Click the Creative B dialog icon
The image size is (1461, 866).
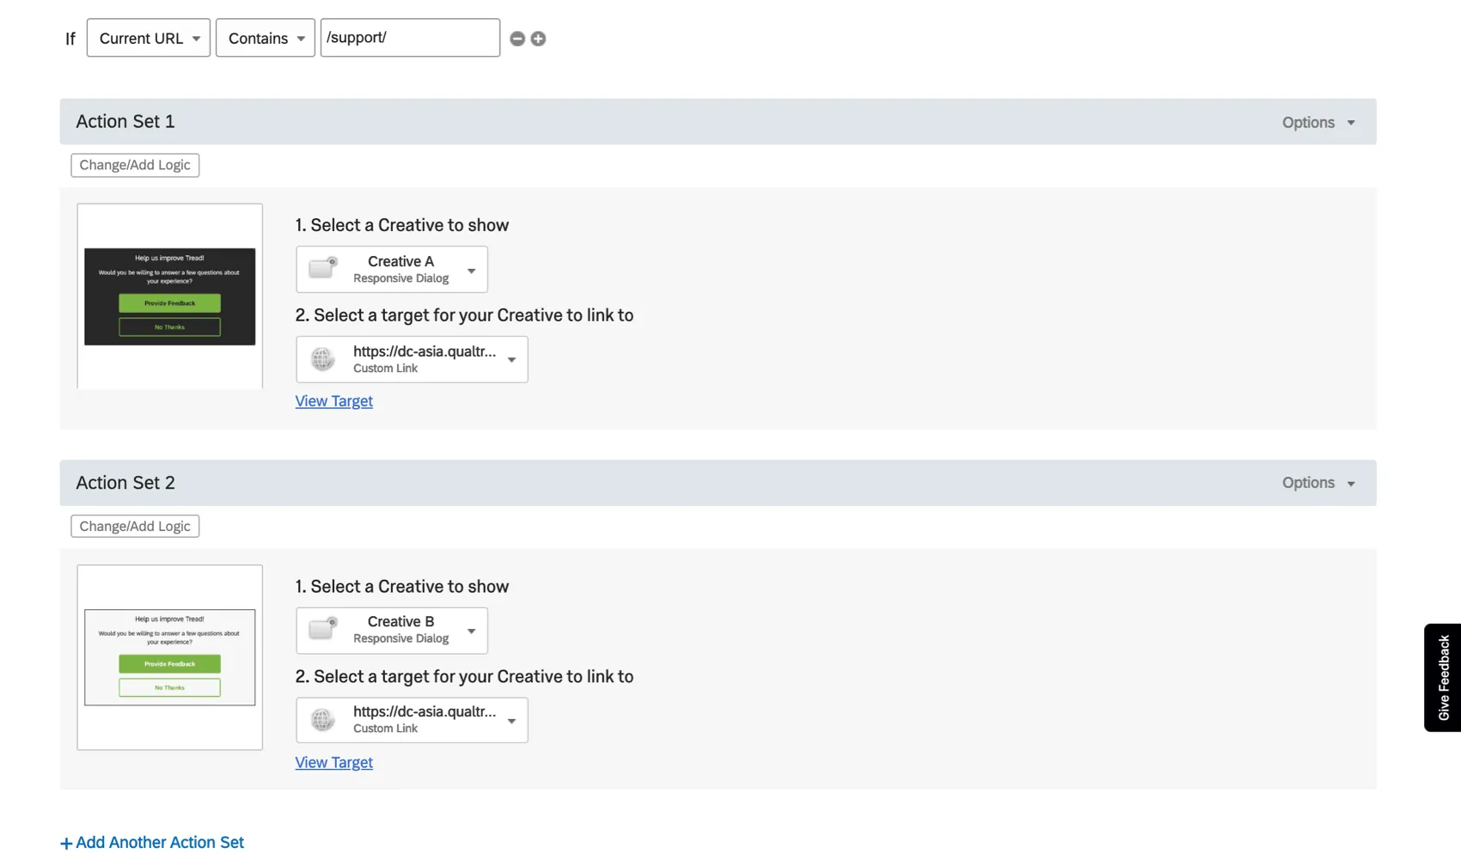(x=323, y=629)
